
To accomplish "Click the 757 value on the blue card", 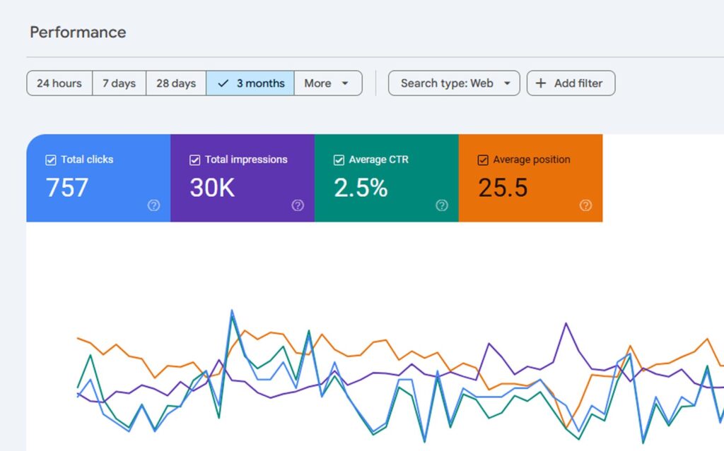I will [67, 188].
